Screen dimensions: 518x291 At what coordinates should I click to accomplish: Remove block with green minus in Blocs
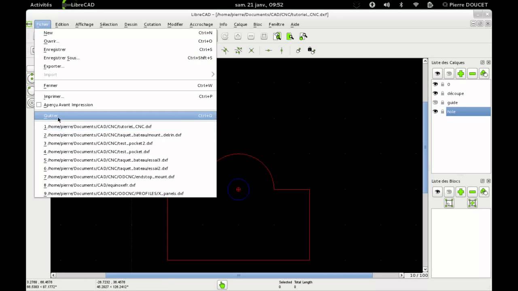click(472, 192)
